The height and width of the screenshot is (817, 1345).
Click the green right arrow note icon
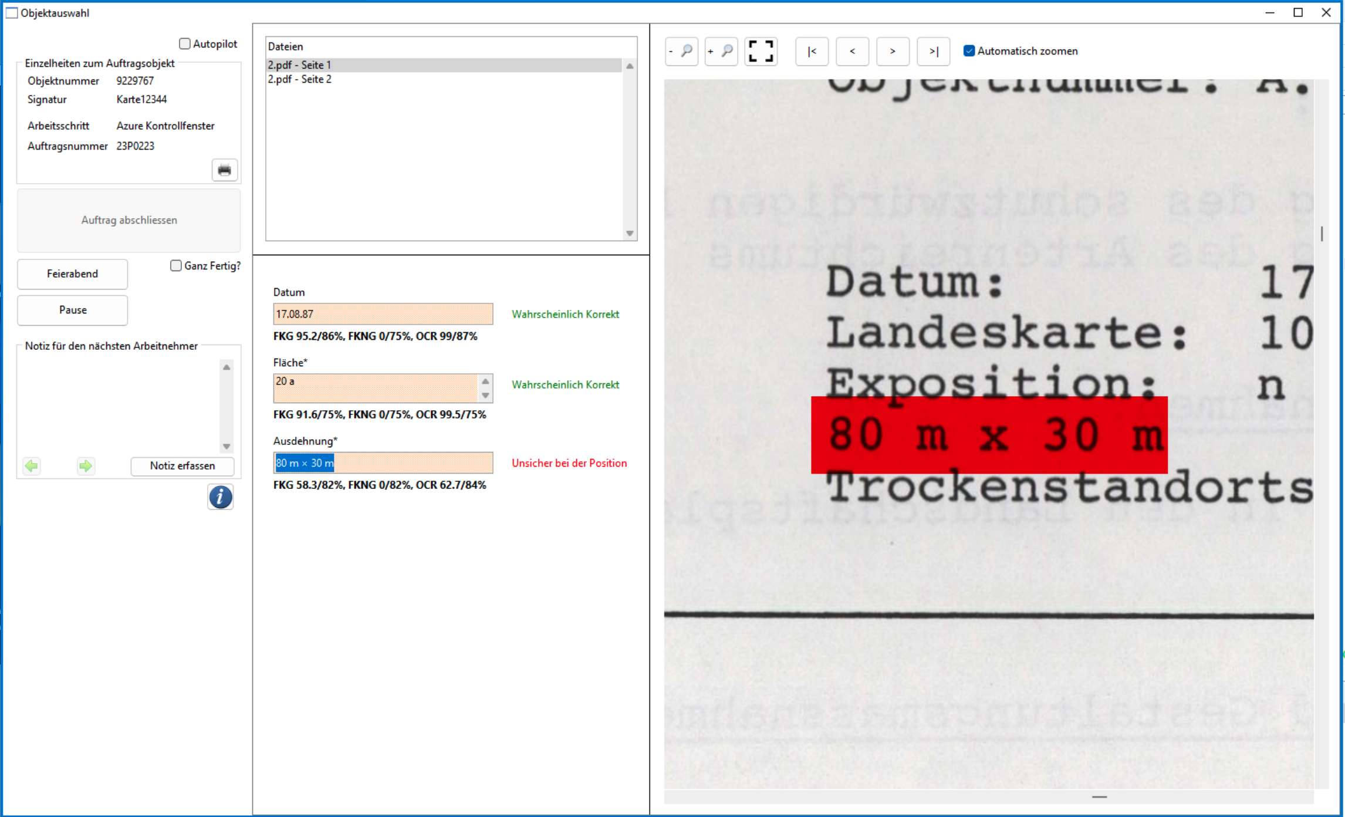click(86, 466)
